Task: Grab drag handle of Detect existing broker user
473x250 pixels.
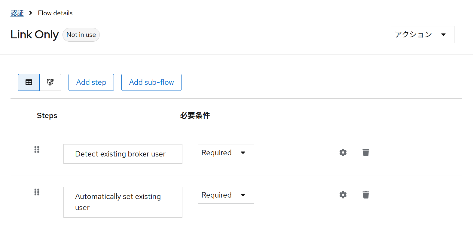Action: (37, 150)
